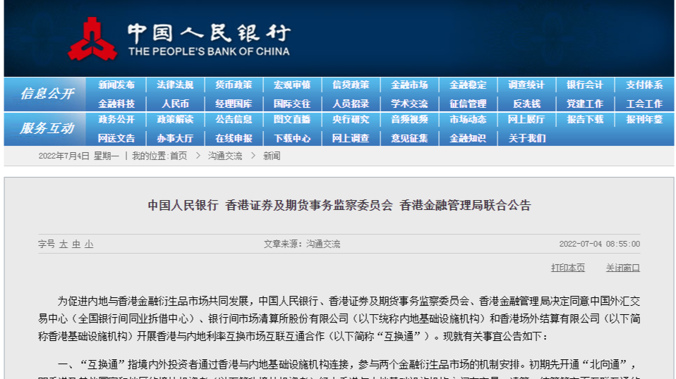Set font size to 小
The height and width of the screenshot is (379, 676).
click(x=89, y=244)
